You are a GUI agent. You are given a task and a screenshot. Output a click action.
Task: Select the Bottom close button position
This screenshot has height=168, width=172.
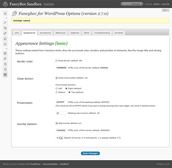click(x=56, y=92)
